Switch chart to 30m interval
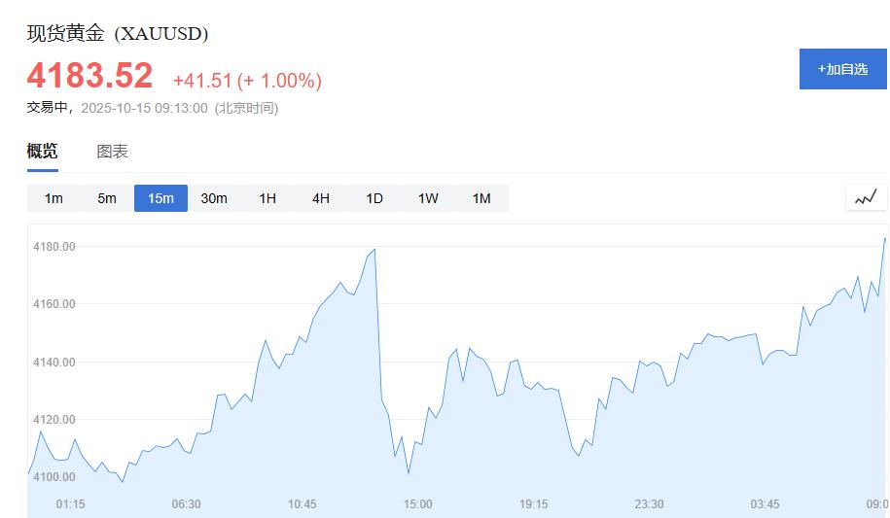The image size is (890, 518). tap(214, 198)
